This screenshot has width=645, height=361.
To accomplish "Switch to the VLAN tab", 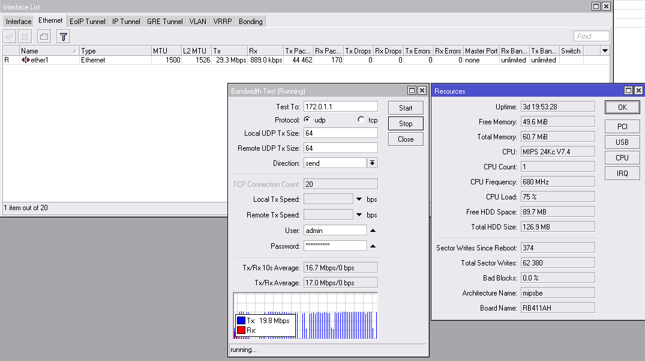I will pyautogui.click(x=197, y=22).
